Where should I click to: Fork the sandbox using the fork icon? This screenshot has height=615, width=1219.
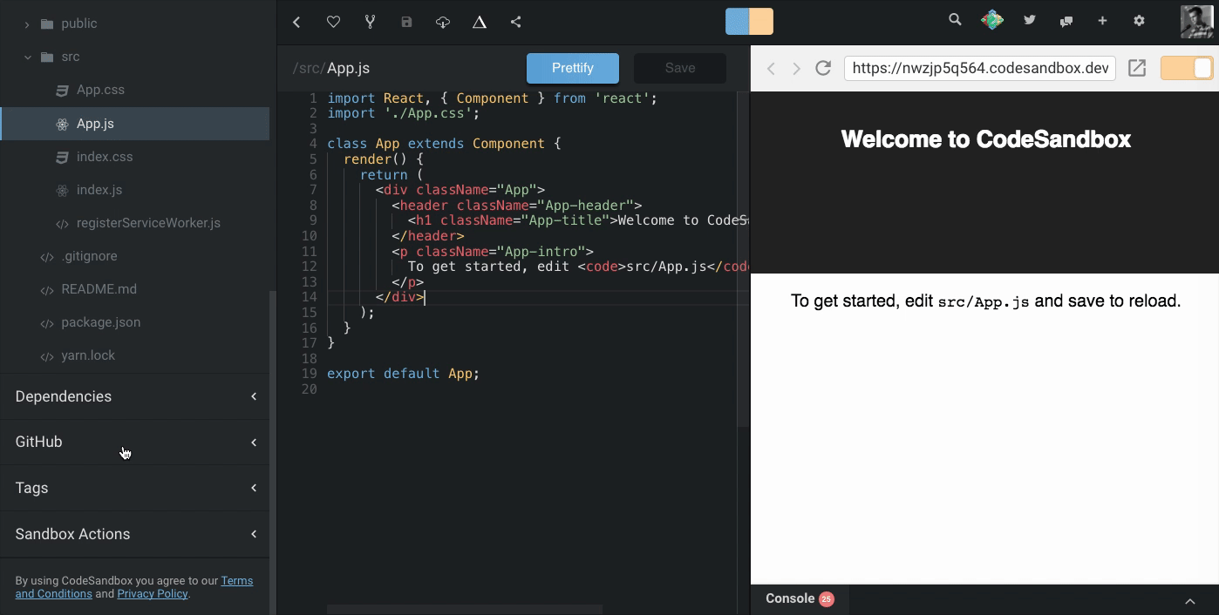(x=370, y=22)
